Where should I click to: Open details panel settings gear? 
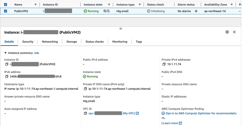(227, 32)
